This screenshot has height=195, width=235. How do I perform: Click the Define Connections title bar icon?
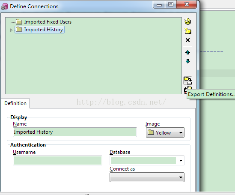pos(4,6)
